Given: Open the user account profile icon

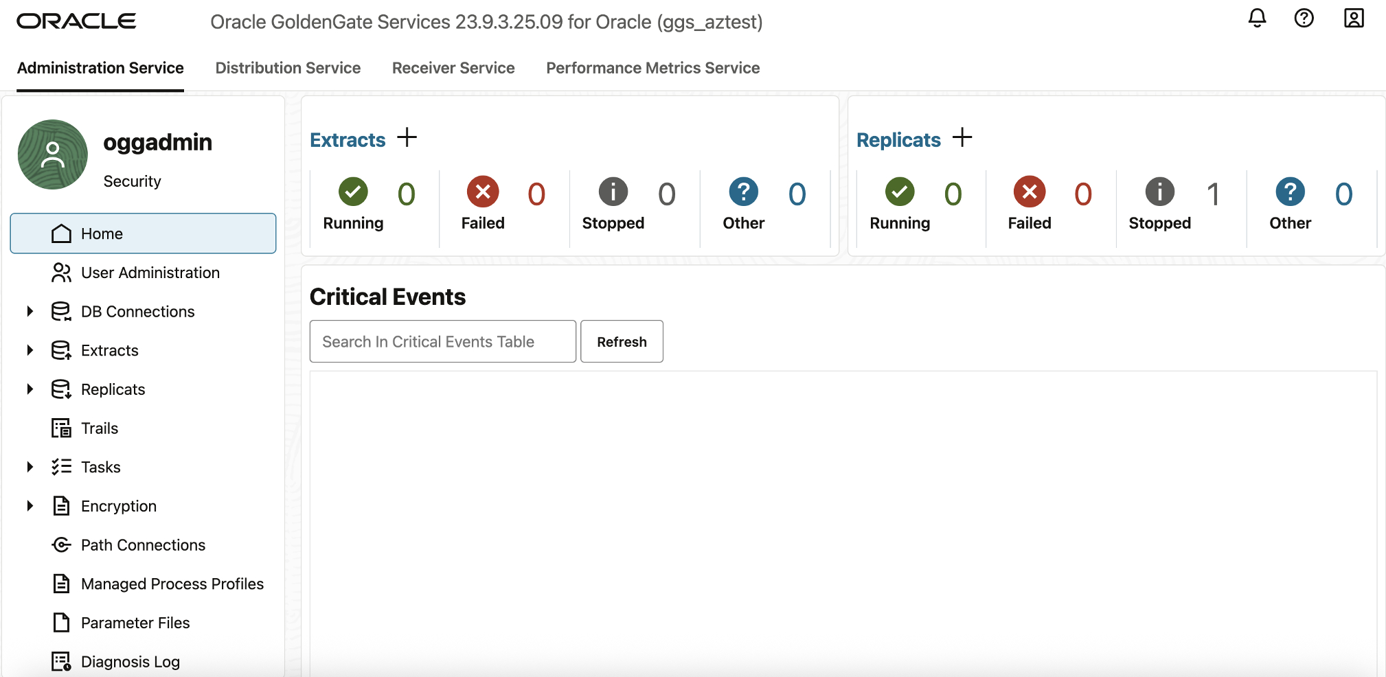Looking at the screenshot, I should pyautogui.click(x=1353, y=19).
